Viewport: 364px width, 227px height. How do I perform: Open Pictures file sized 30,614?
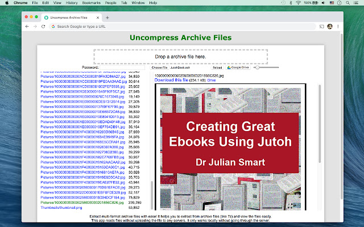coord(84,82)
